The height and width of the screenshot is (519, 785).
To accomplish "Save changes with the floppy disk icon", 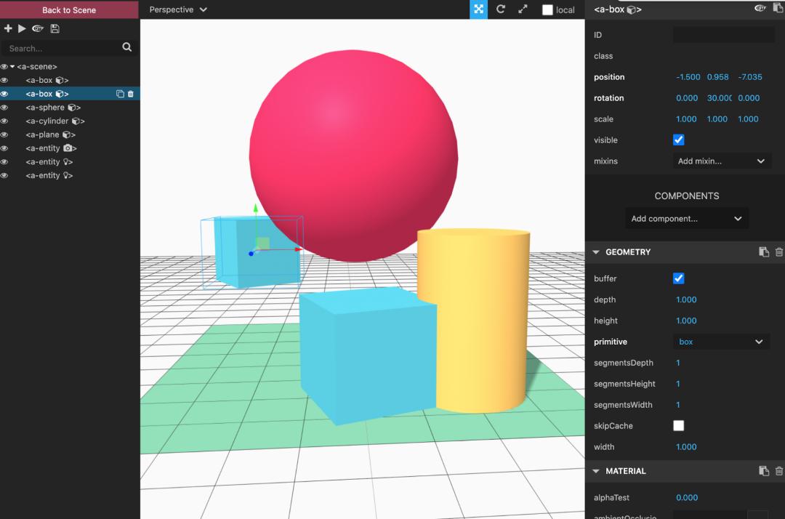I will click(x=55, y=28).
